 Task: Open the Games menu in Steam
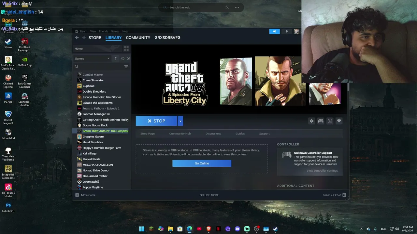[x=115, y=31]
